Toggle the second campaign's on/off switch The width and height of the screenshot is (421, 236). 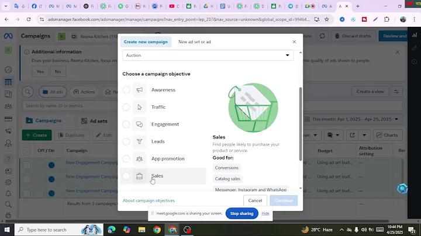point(51,179)
